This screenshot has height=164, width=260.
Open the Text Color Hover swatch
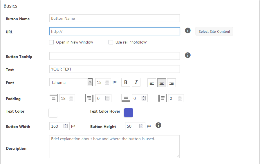coord(129,113)
